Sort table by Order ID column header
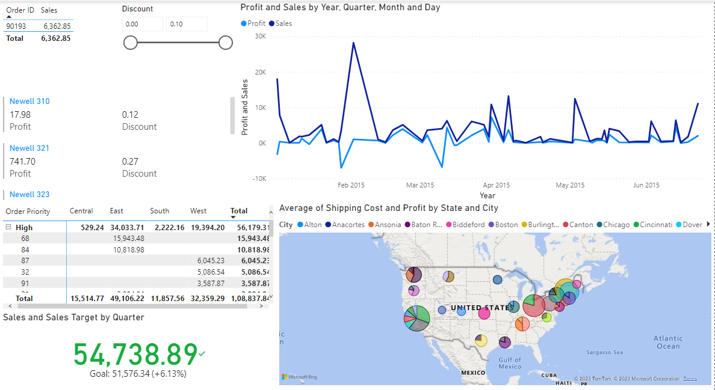Viewport: 715px width, 390px height. 19,10
